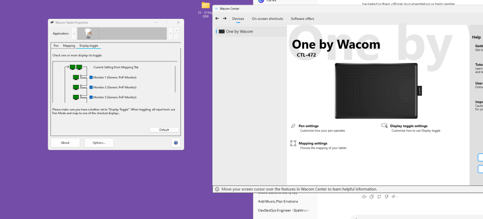Click the thumbs down icon in chat window

pyautogui.click(x=386, y=196)
